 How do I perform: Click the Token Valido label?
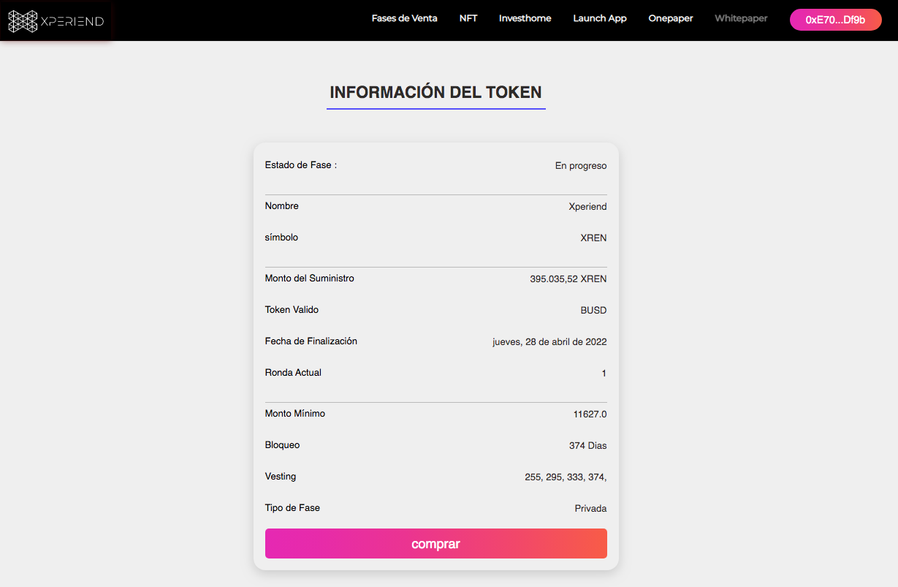click(x=292, y=310)
